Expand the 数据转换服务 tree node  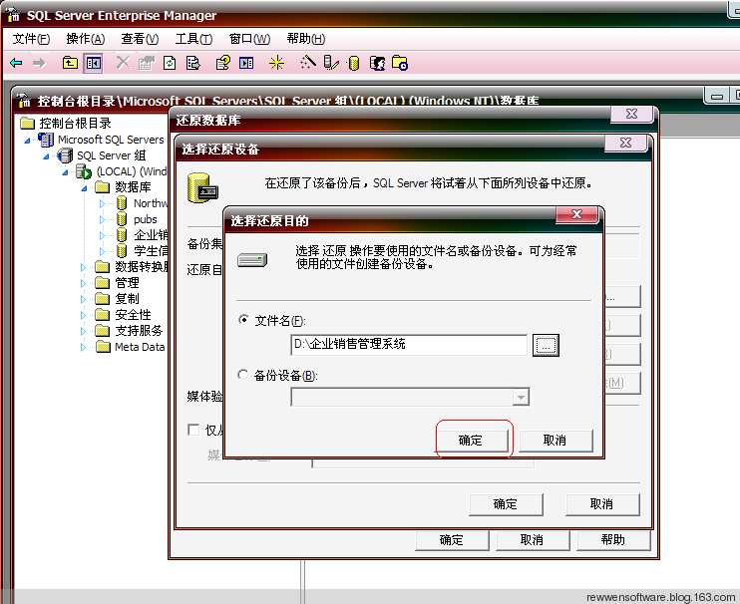click(83, 267)
